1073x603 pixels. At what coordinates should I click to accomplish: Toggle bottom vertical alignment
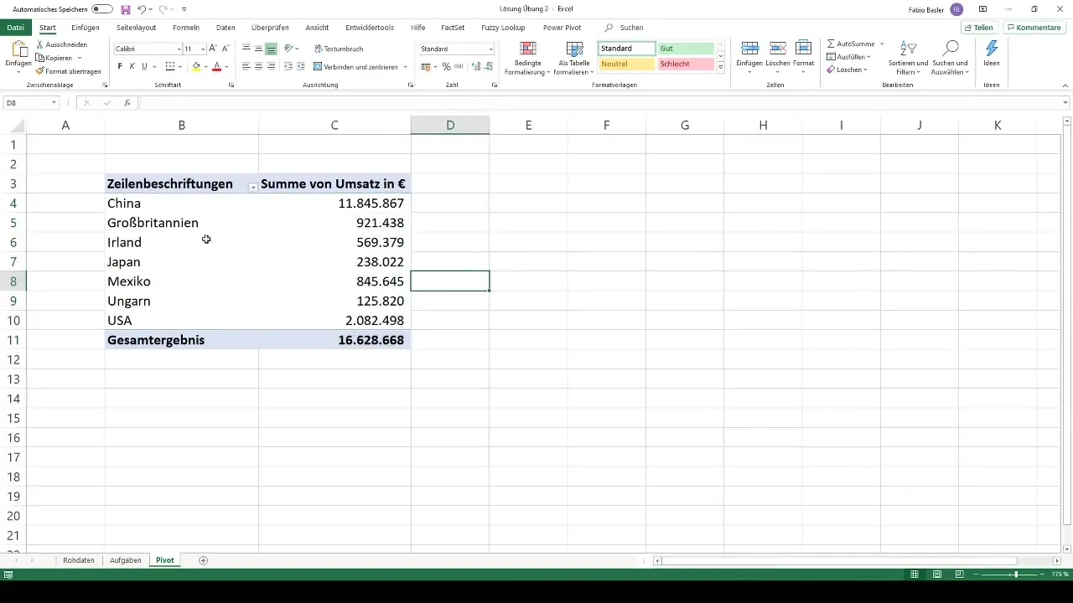271,49
